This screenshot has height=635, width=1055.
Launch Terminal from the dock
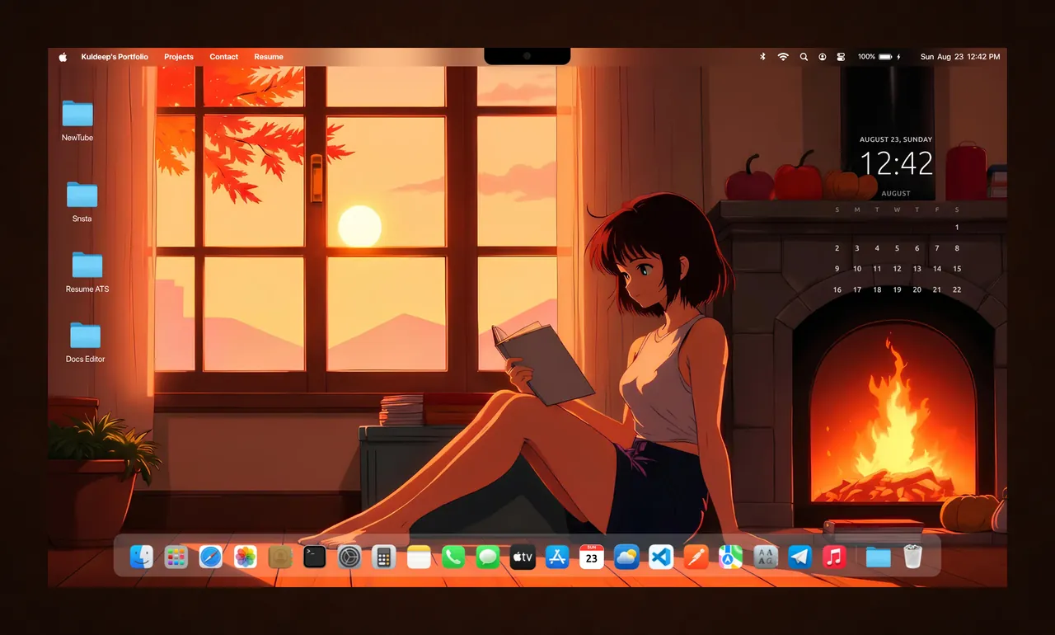[x=315, y=557]
